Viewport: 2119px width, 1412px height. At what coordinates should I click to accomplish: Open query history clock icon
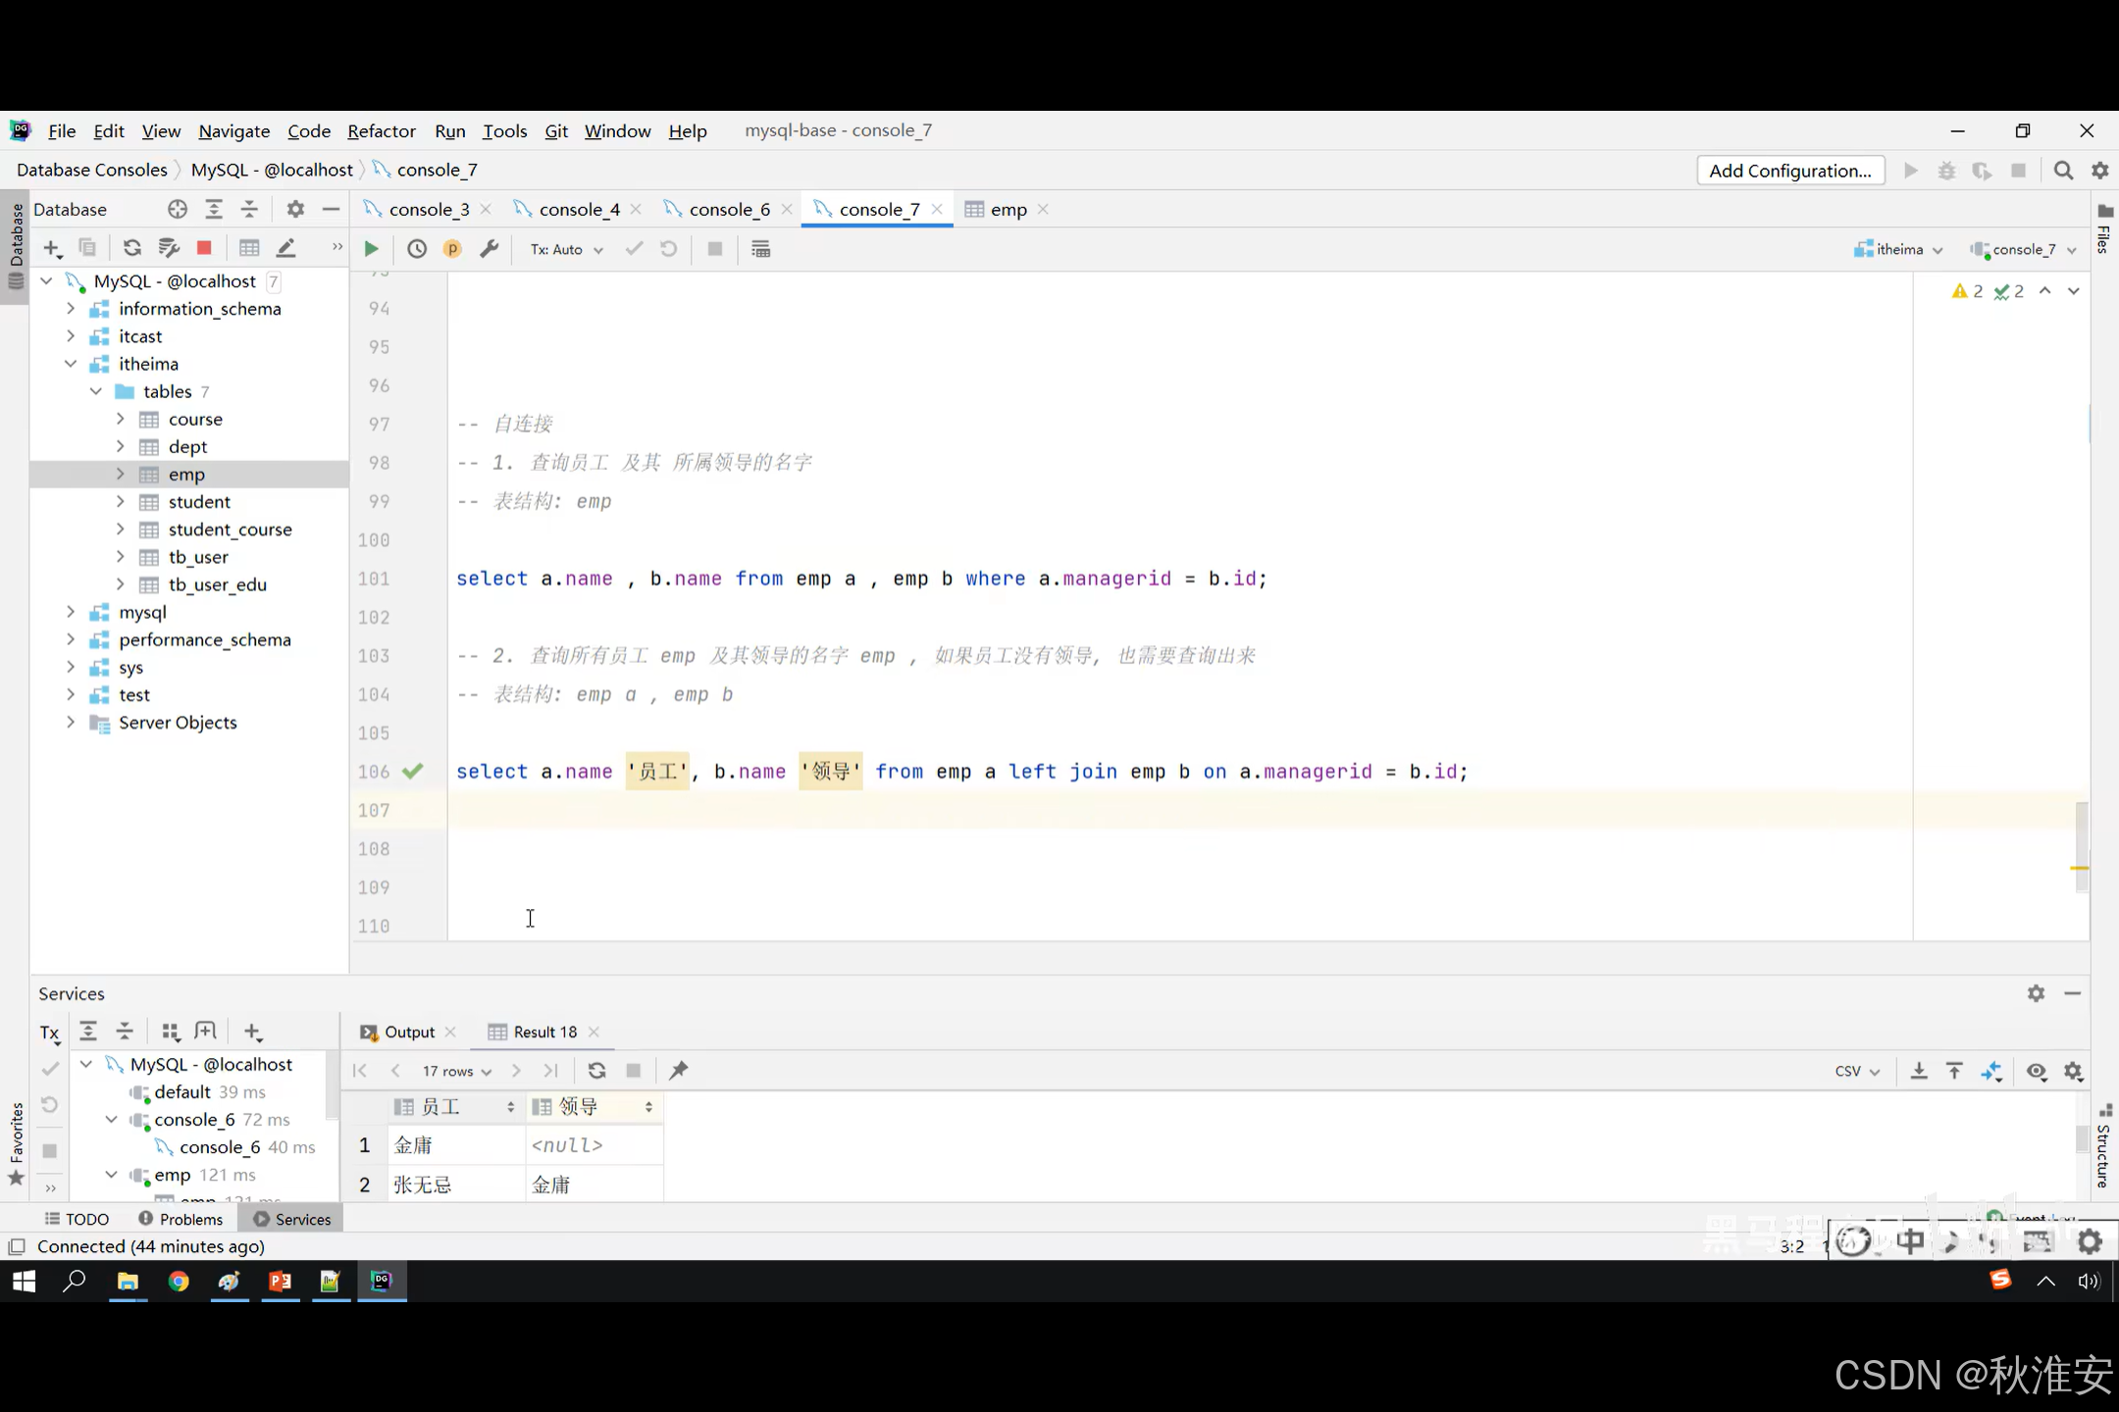tap(417, 249)
